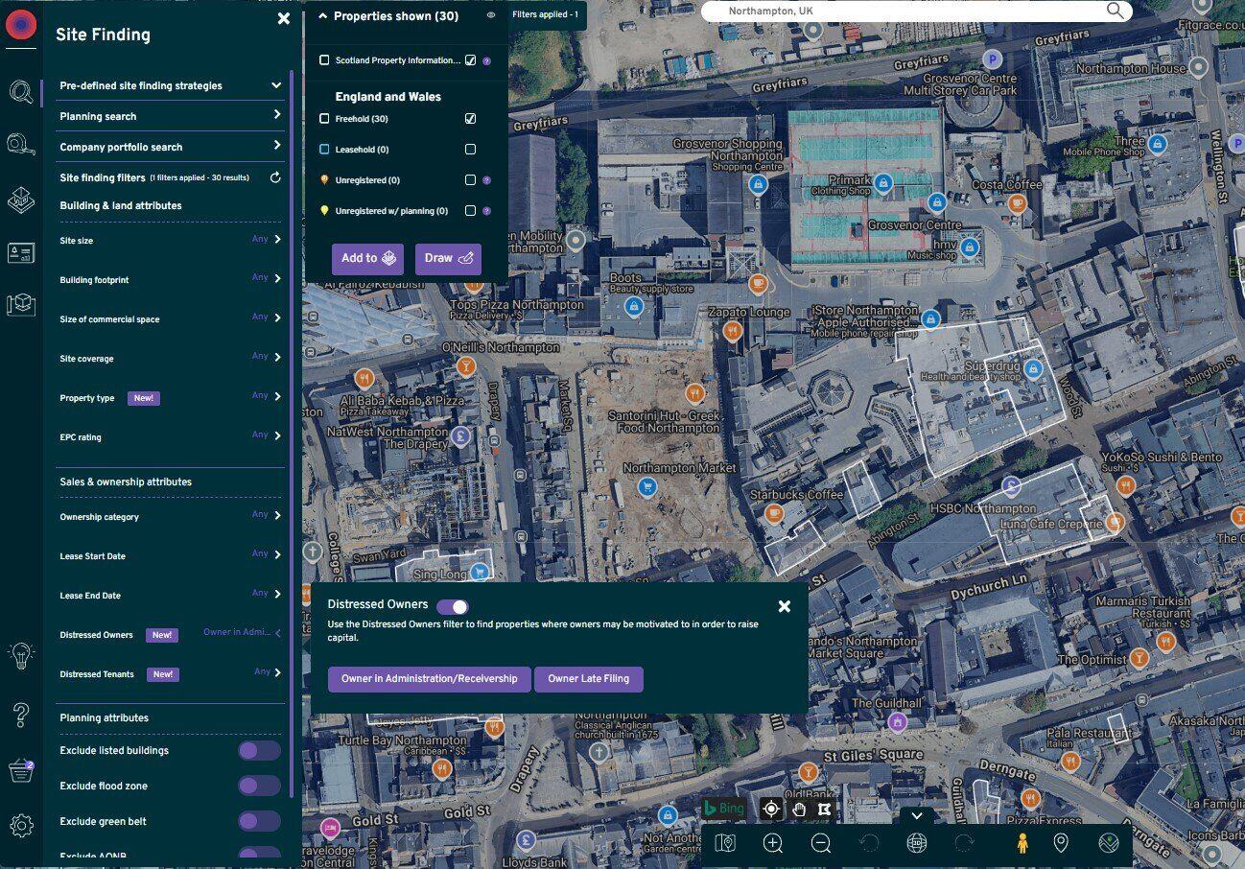Viewport: 1245px width, 869px height.
Task: Open the help question mark sidebar icon
Action: [x=21, y=715]
